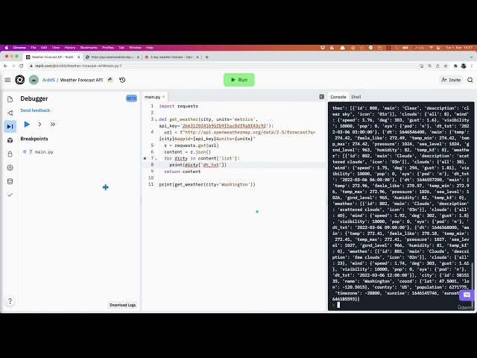Click the Invite button
The height and width of the screenshot is (358, 477).
(x=451, y=80)
